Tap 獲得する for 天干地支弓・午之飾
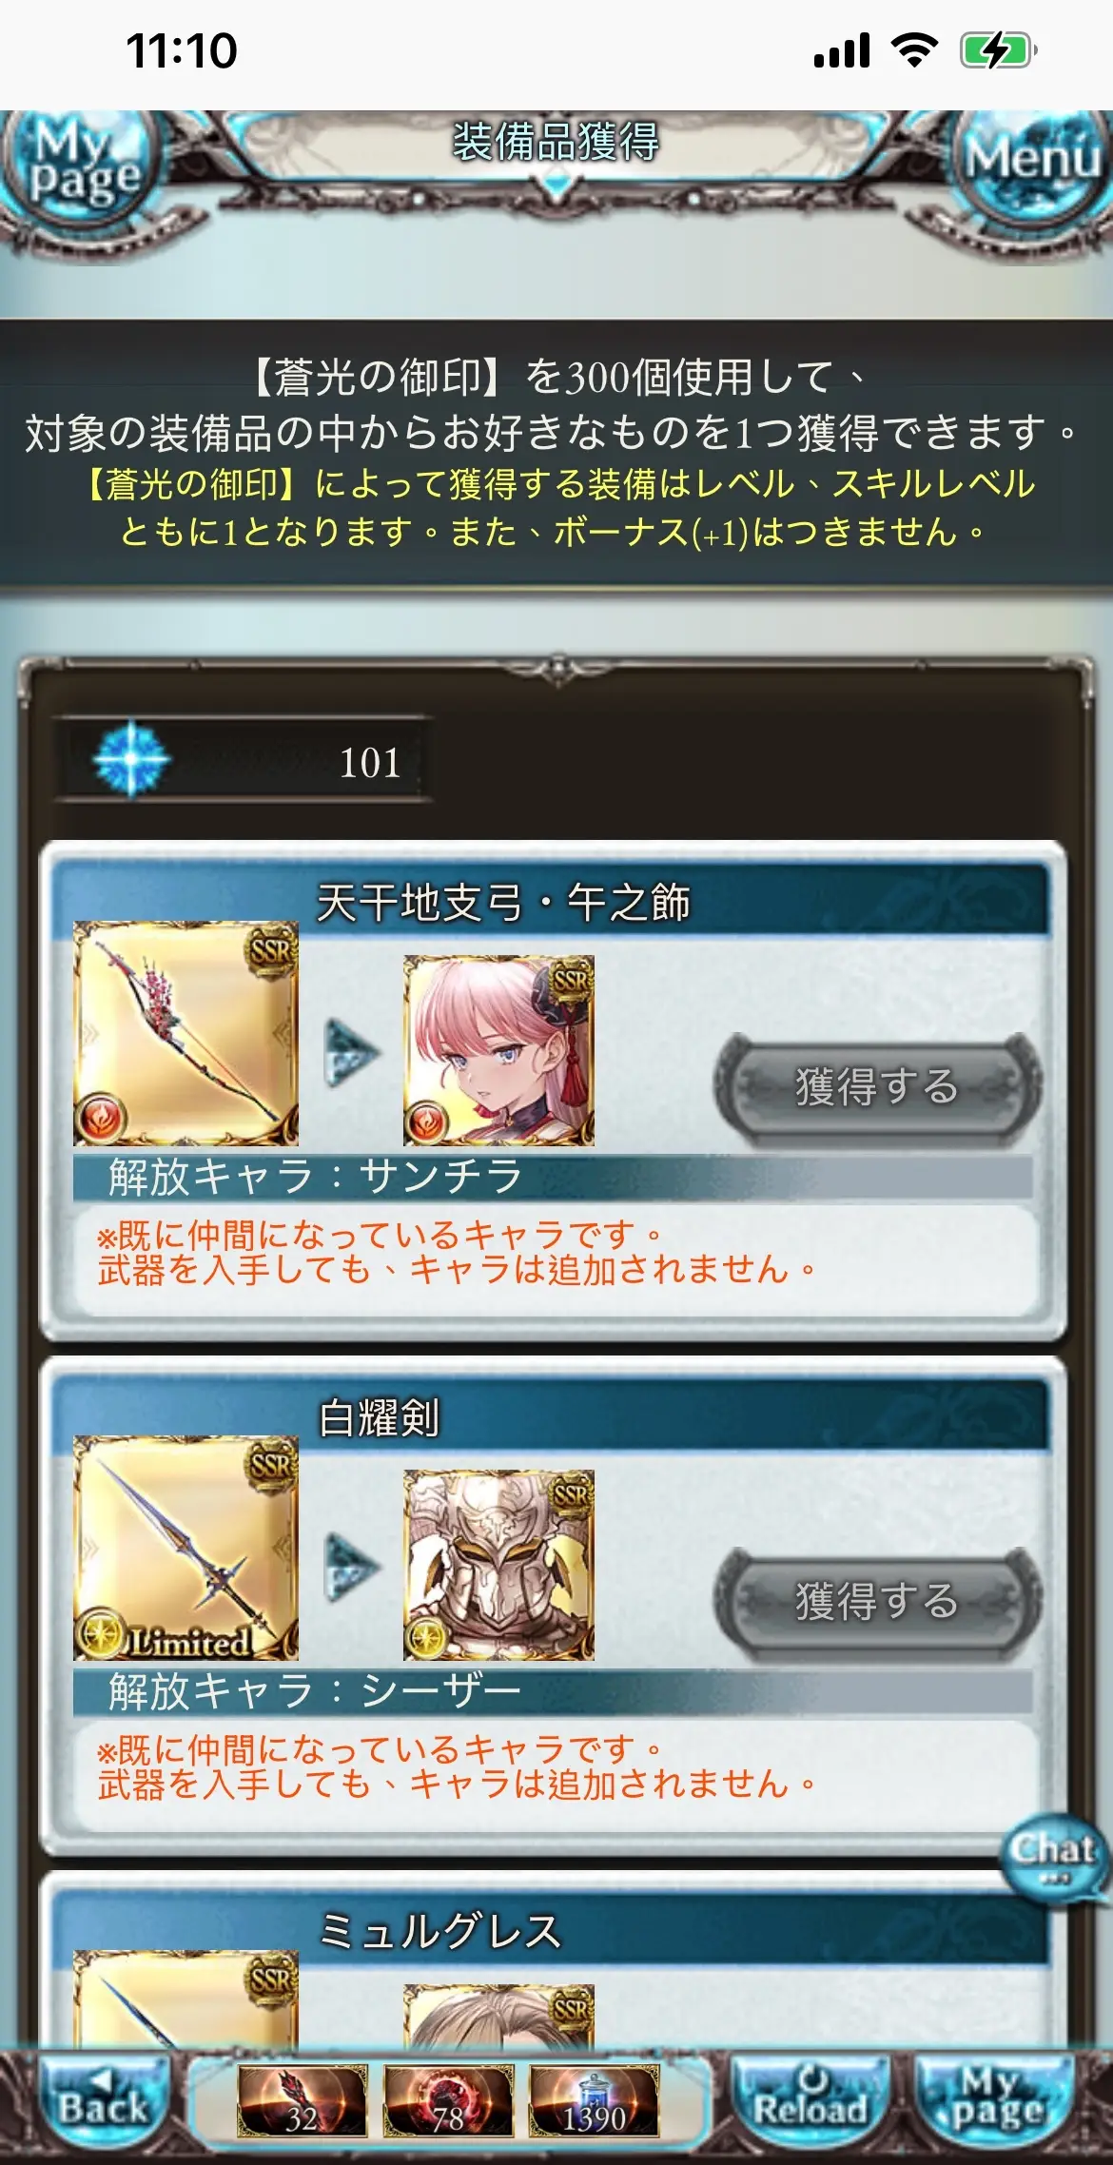The image size is (1113, 2165). [877, 1086]
